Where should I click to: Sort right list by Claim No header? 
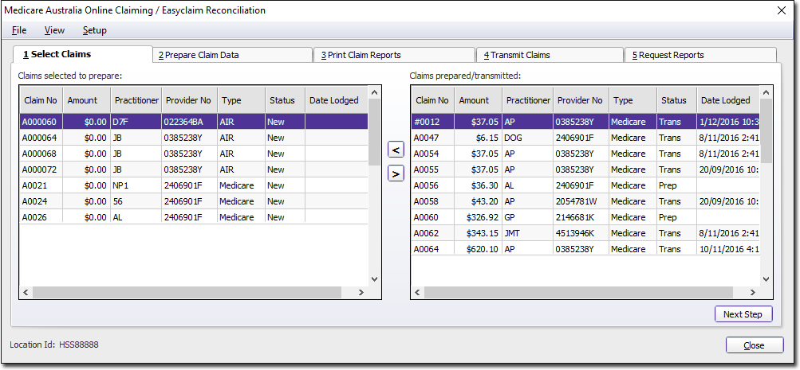click(x=432, y=100)
